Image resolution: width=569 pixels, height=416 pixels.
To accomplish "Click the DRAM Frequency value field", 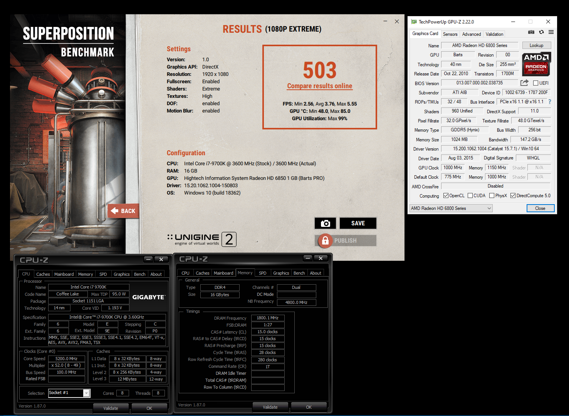I will 268,318.
